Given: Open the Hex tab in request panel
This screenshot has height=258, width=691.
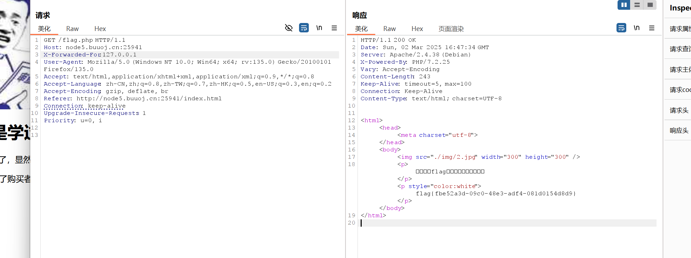Looking at the screenshot, I should [x=100, y=29].
